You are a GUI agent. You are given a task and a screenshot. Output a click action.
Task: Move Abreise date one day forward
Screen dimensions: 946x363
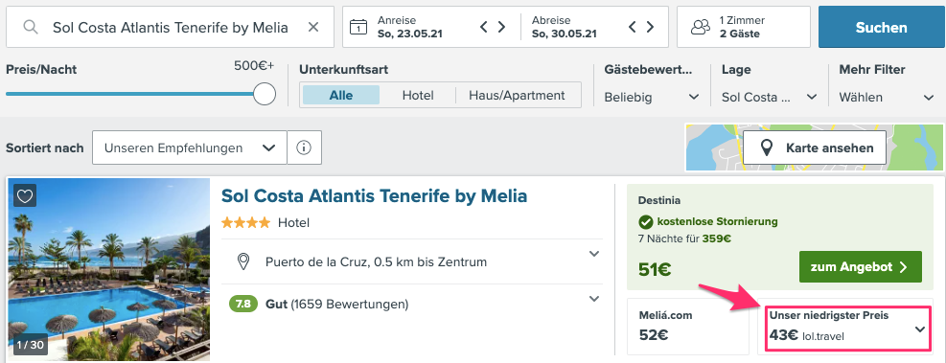650,27
